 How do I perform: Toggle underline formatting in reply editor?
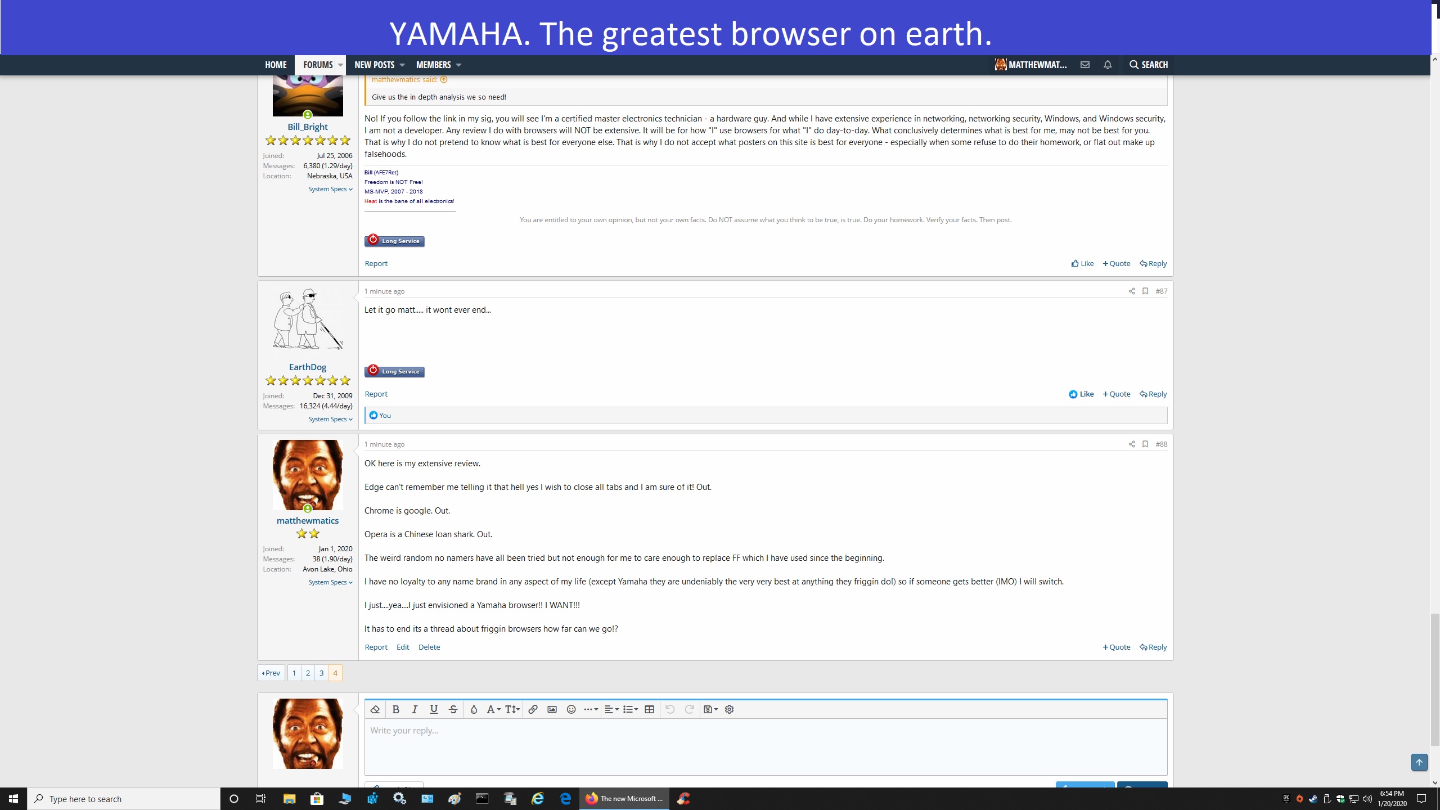click(x=434, y=709)
